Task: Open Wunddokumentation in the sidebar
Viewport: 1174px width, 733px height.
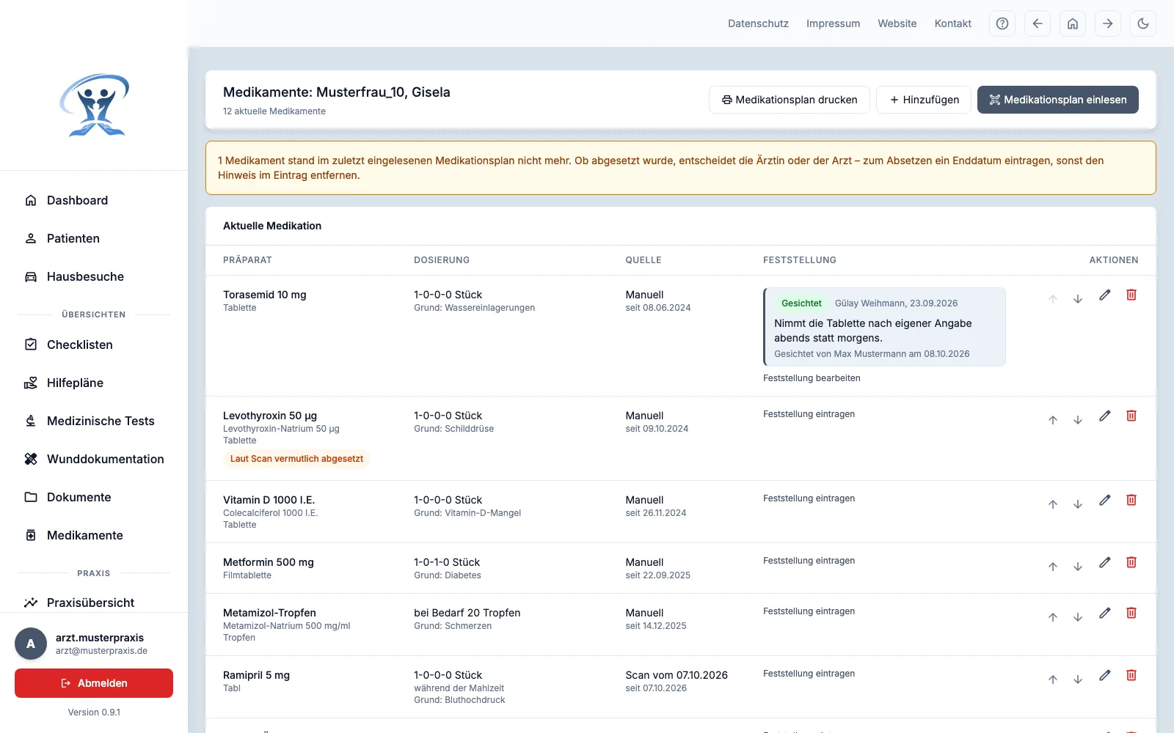Action: click(94, 459)
